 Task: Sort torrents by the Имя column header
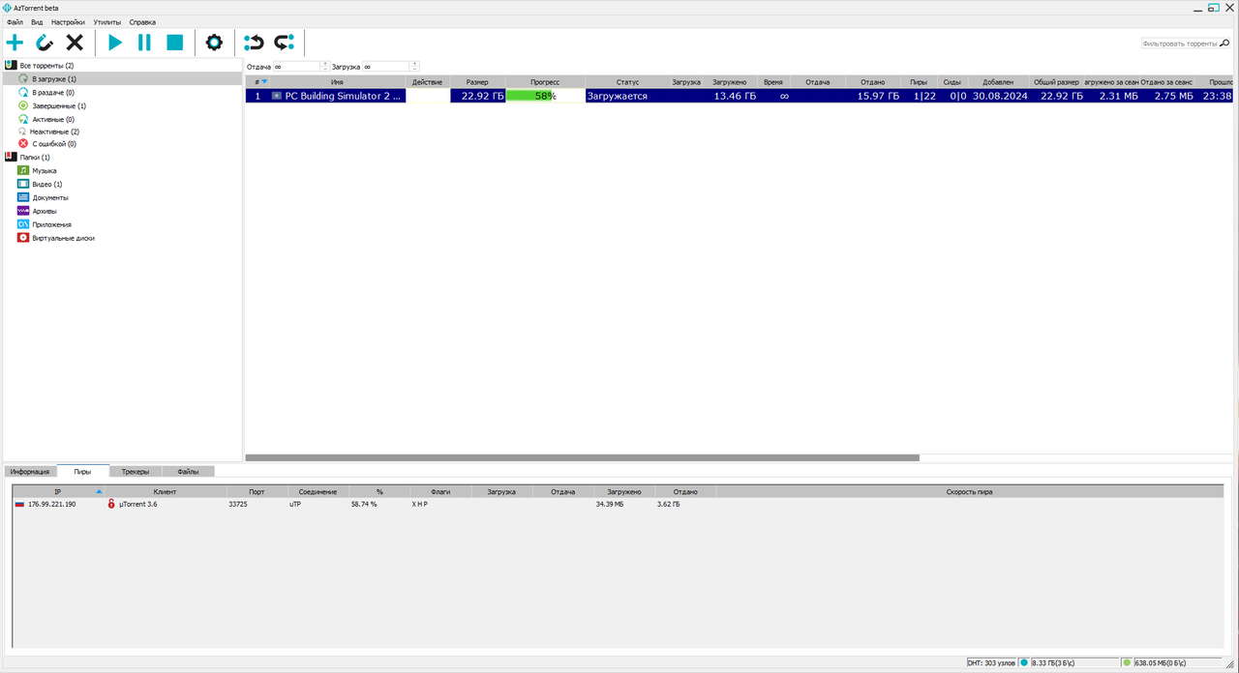(337, 82)
